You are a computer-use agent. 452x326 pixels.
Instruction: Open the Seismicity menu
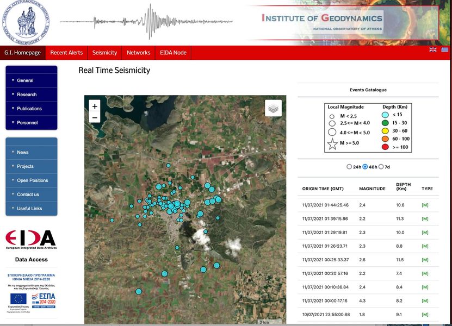coord(104,53)
